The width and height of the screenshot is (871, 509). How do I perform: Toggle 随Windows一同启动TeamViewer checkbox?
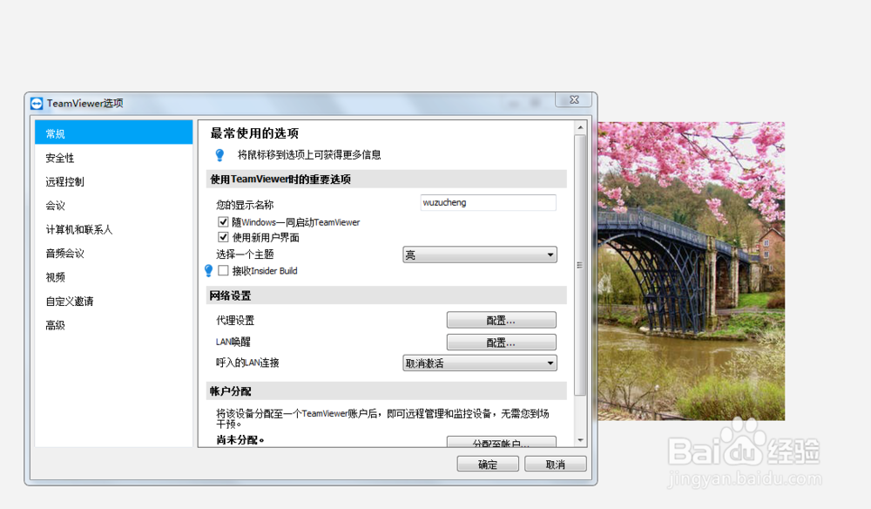(223, 221)
